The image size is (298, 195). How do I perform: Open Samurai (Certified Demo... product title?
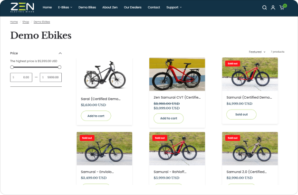[249, 97]
